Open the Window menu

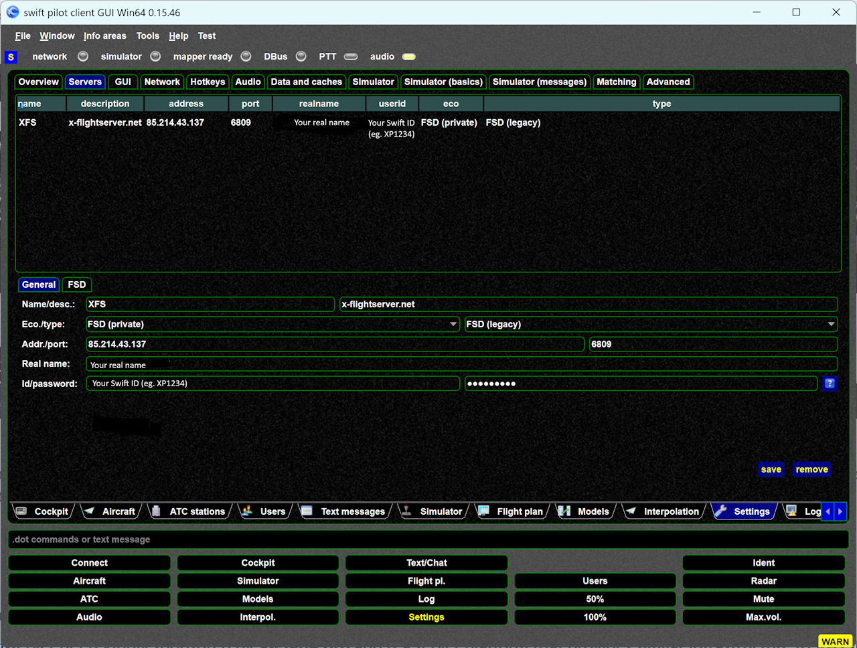(x=57, y=36)
